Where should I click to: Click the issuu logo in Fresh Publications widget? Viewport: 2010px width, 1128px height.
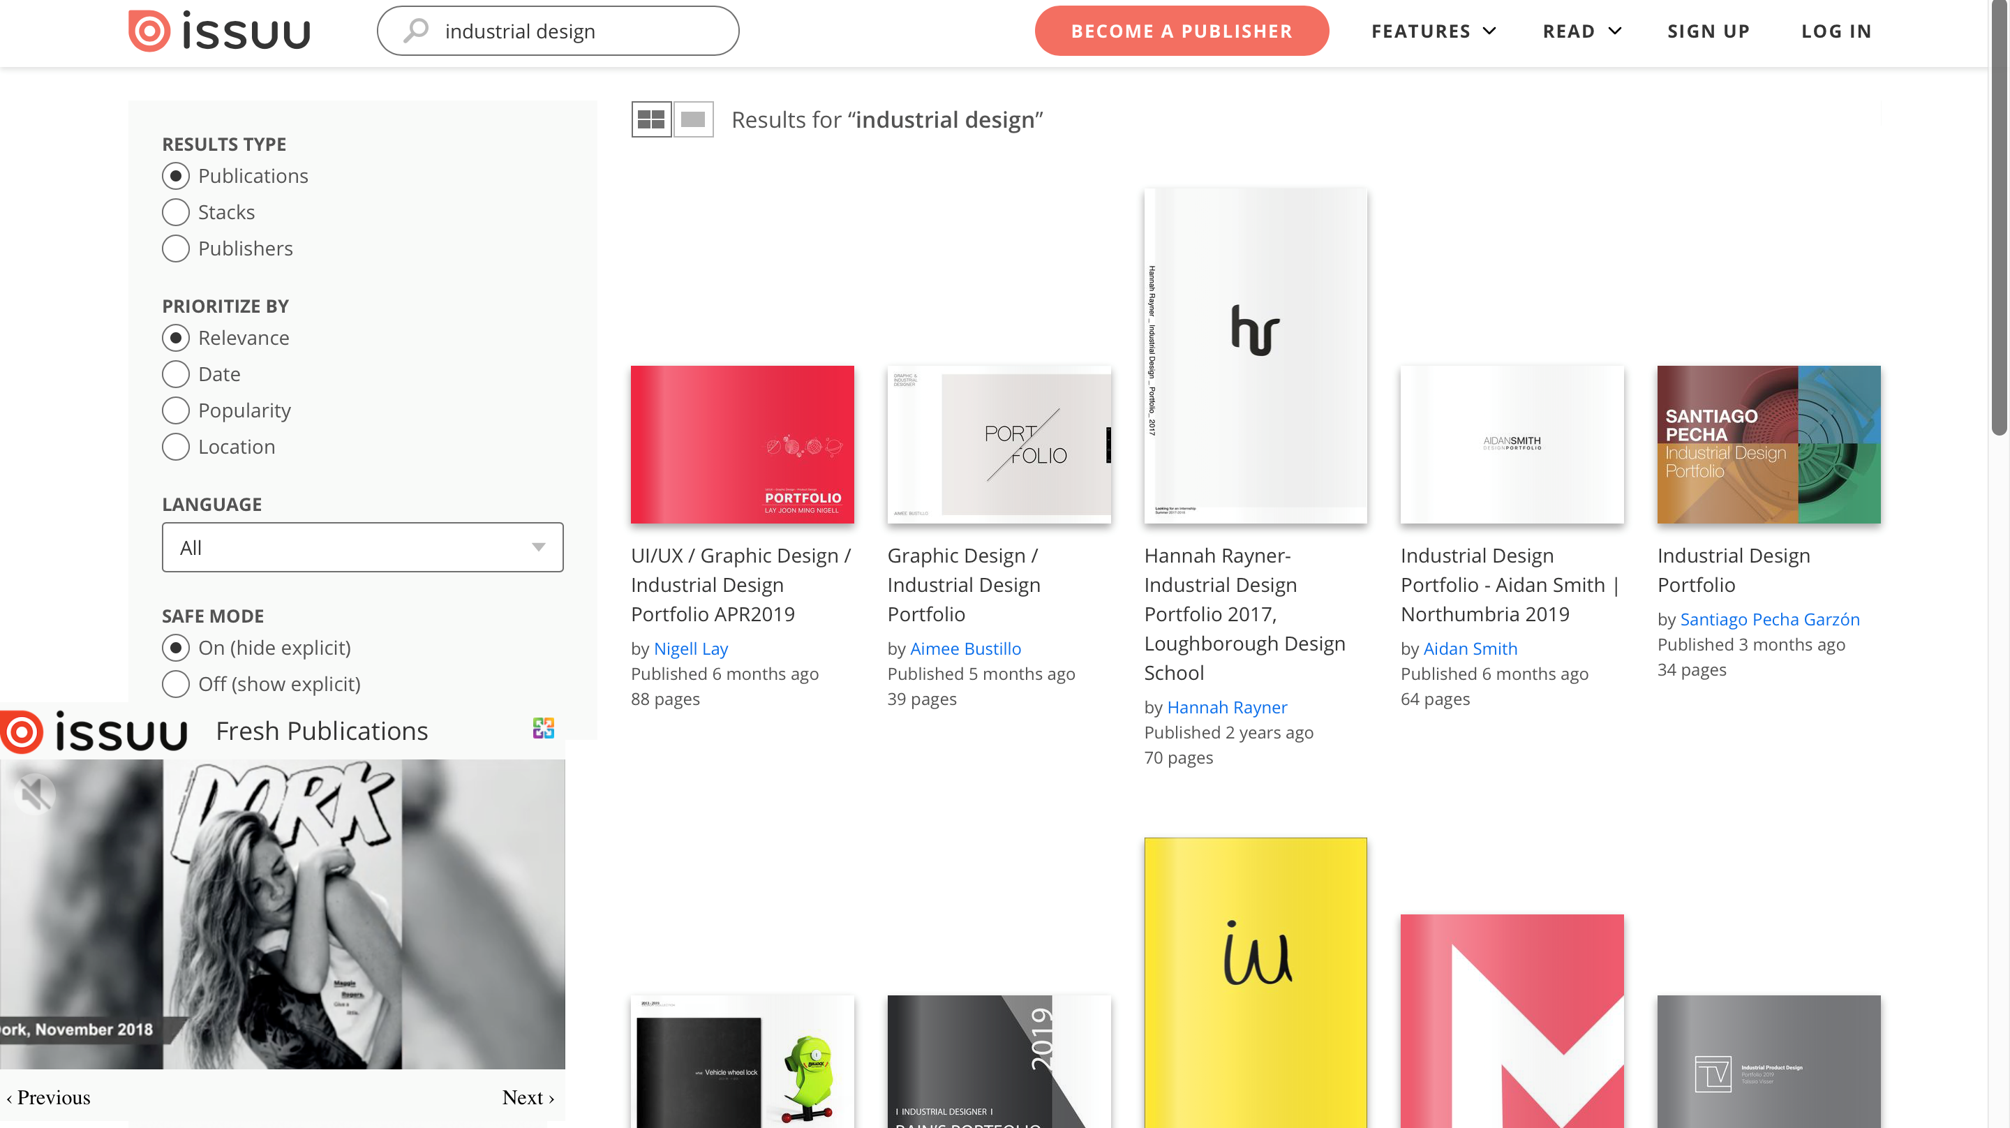point(94,732)
